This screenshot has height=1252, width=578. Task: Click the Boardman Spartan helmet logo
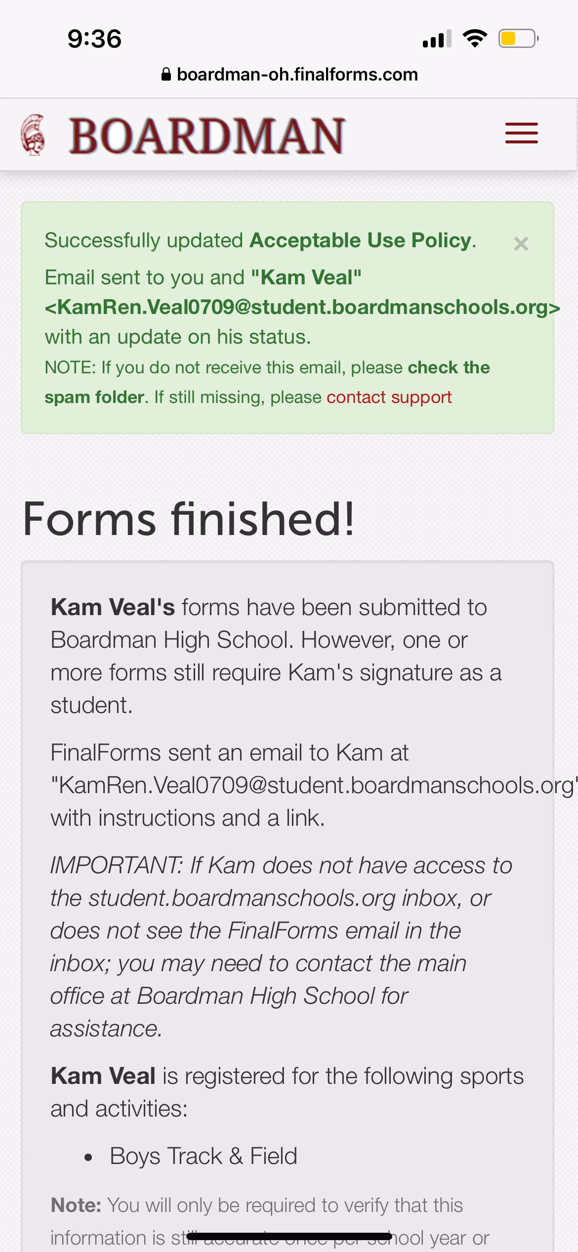click(x=33, y=135)
